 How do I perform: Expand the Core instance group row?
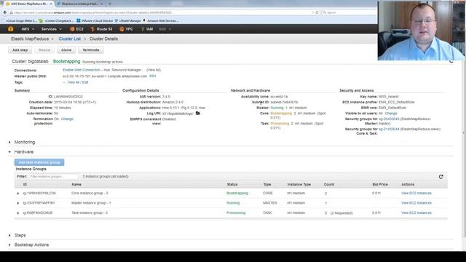[x=17, y=194]
